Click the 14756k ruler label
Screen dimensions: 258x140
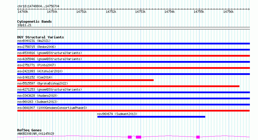point(228,12)
